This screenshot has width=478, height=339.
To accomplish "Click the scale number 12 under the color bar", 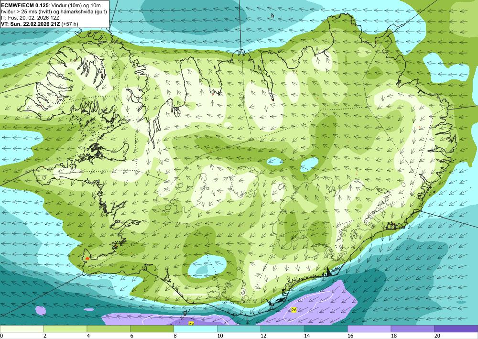I will [x=263, y=336].
